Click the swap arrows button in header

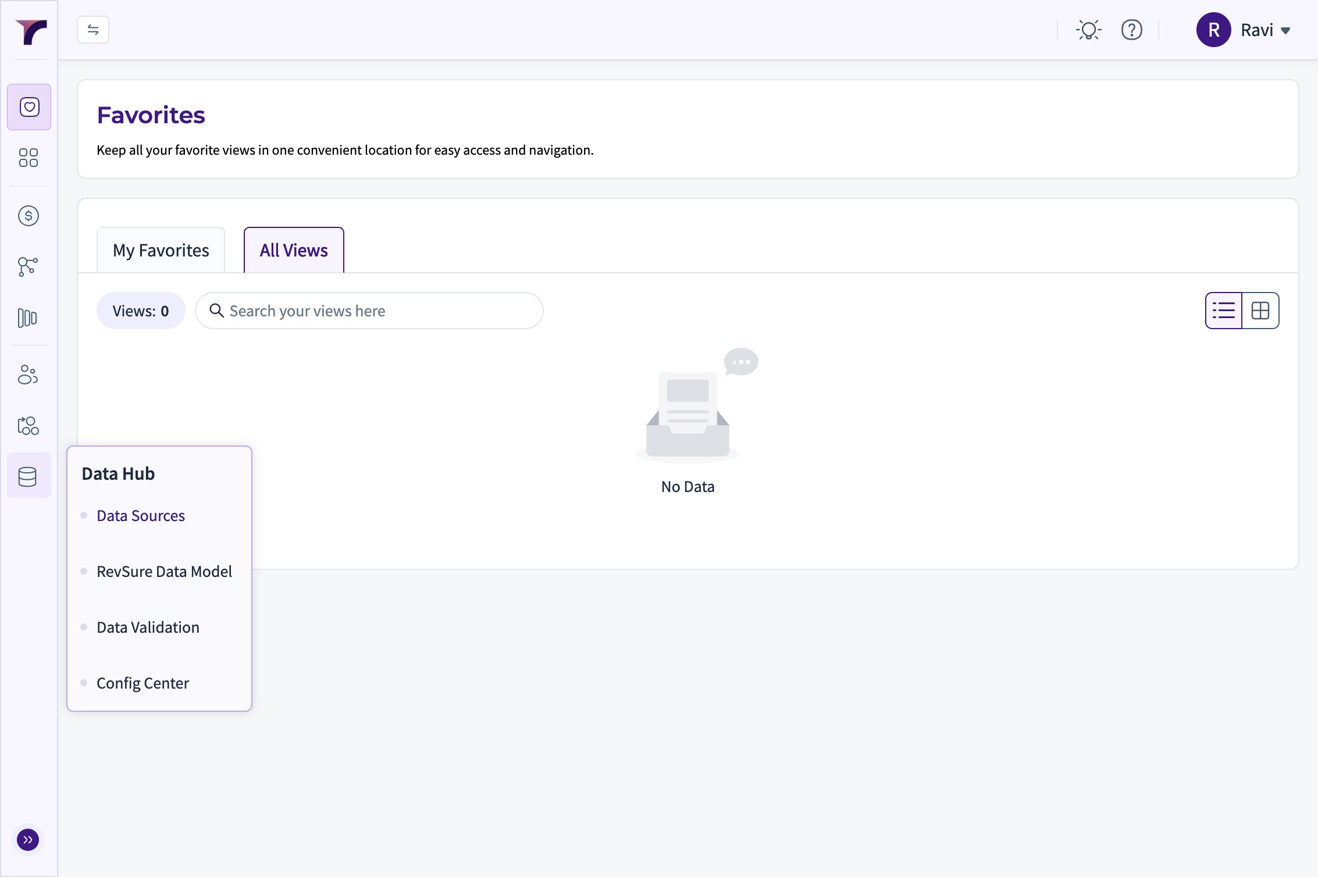tap(93, 30)
